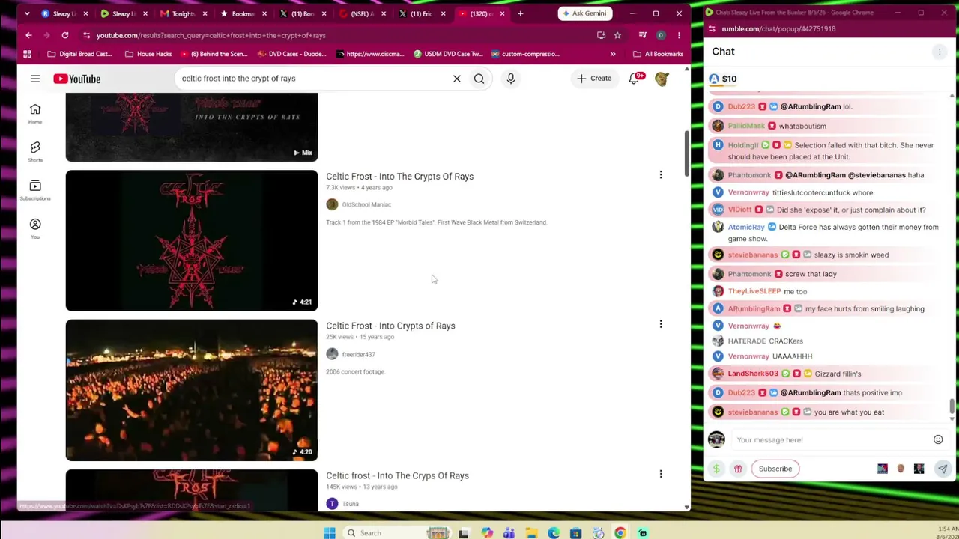Start voice search with the microphone icon

(510, 79)
